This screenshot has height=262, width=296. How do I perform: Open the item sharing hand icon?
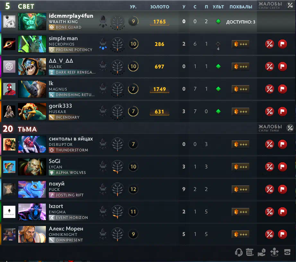click(262, 252)
